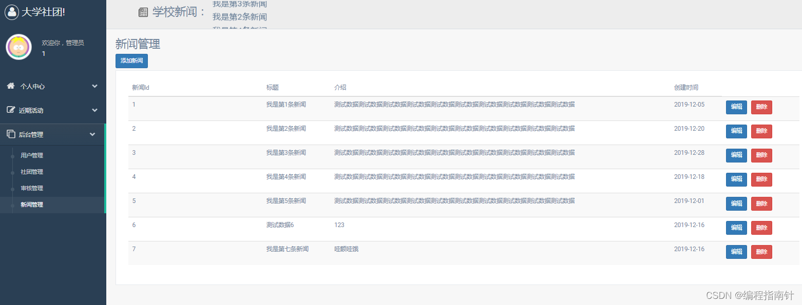Go to 用户管理 in sidebar
The height and width of the screenshot is (305, 802).
[x=32, y=155]
